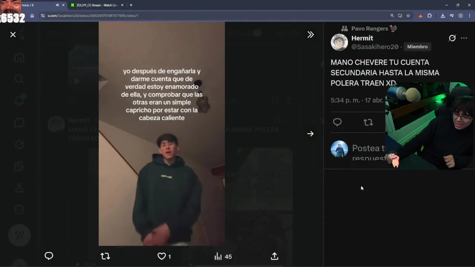Repost from the media bottom bar

click(x=105, y=256)
